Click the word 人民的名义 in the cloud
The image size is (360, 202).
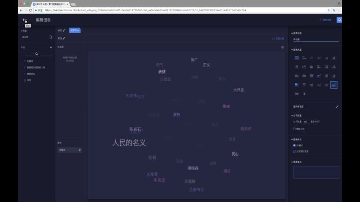(129, 143)
